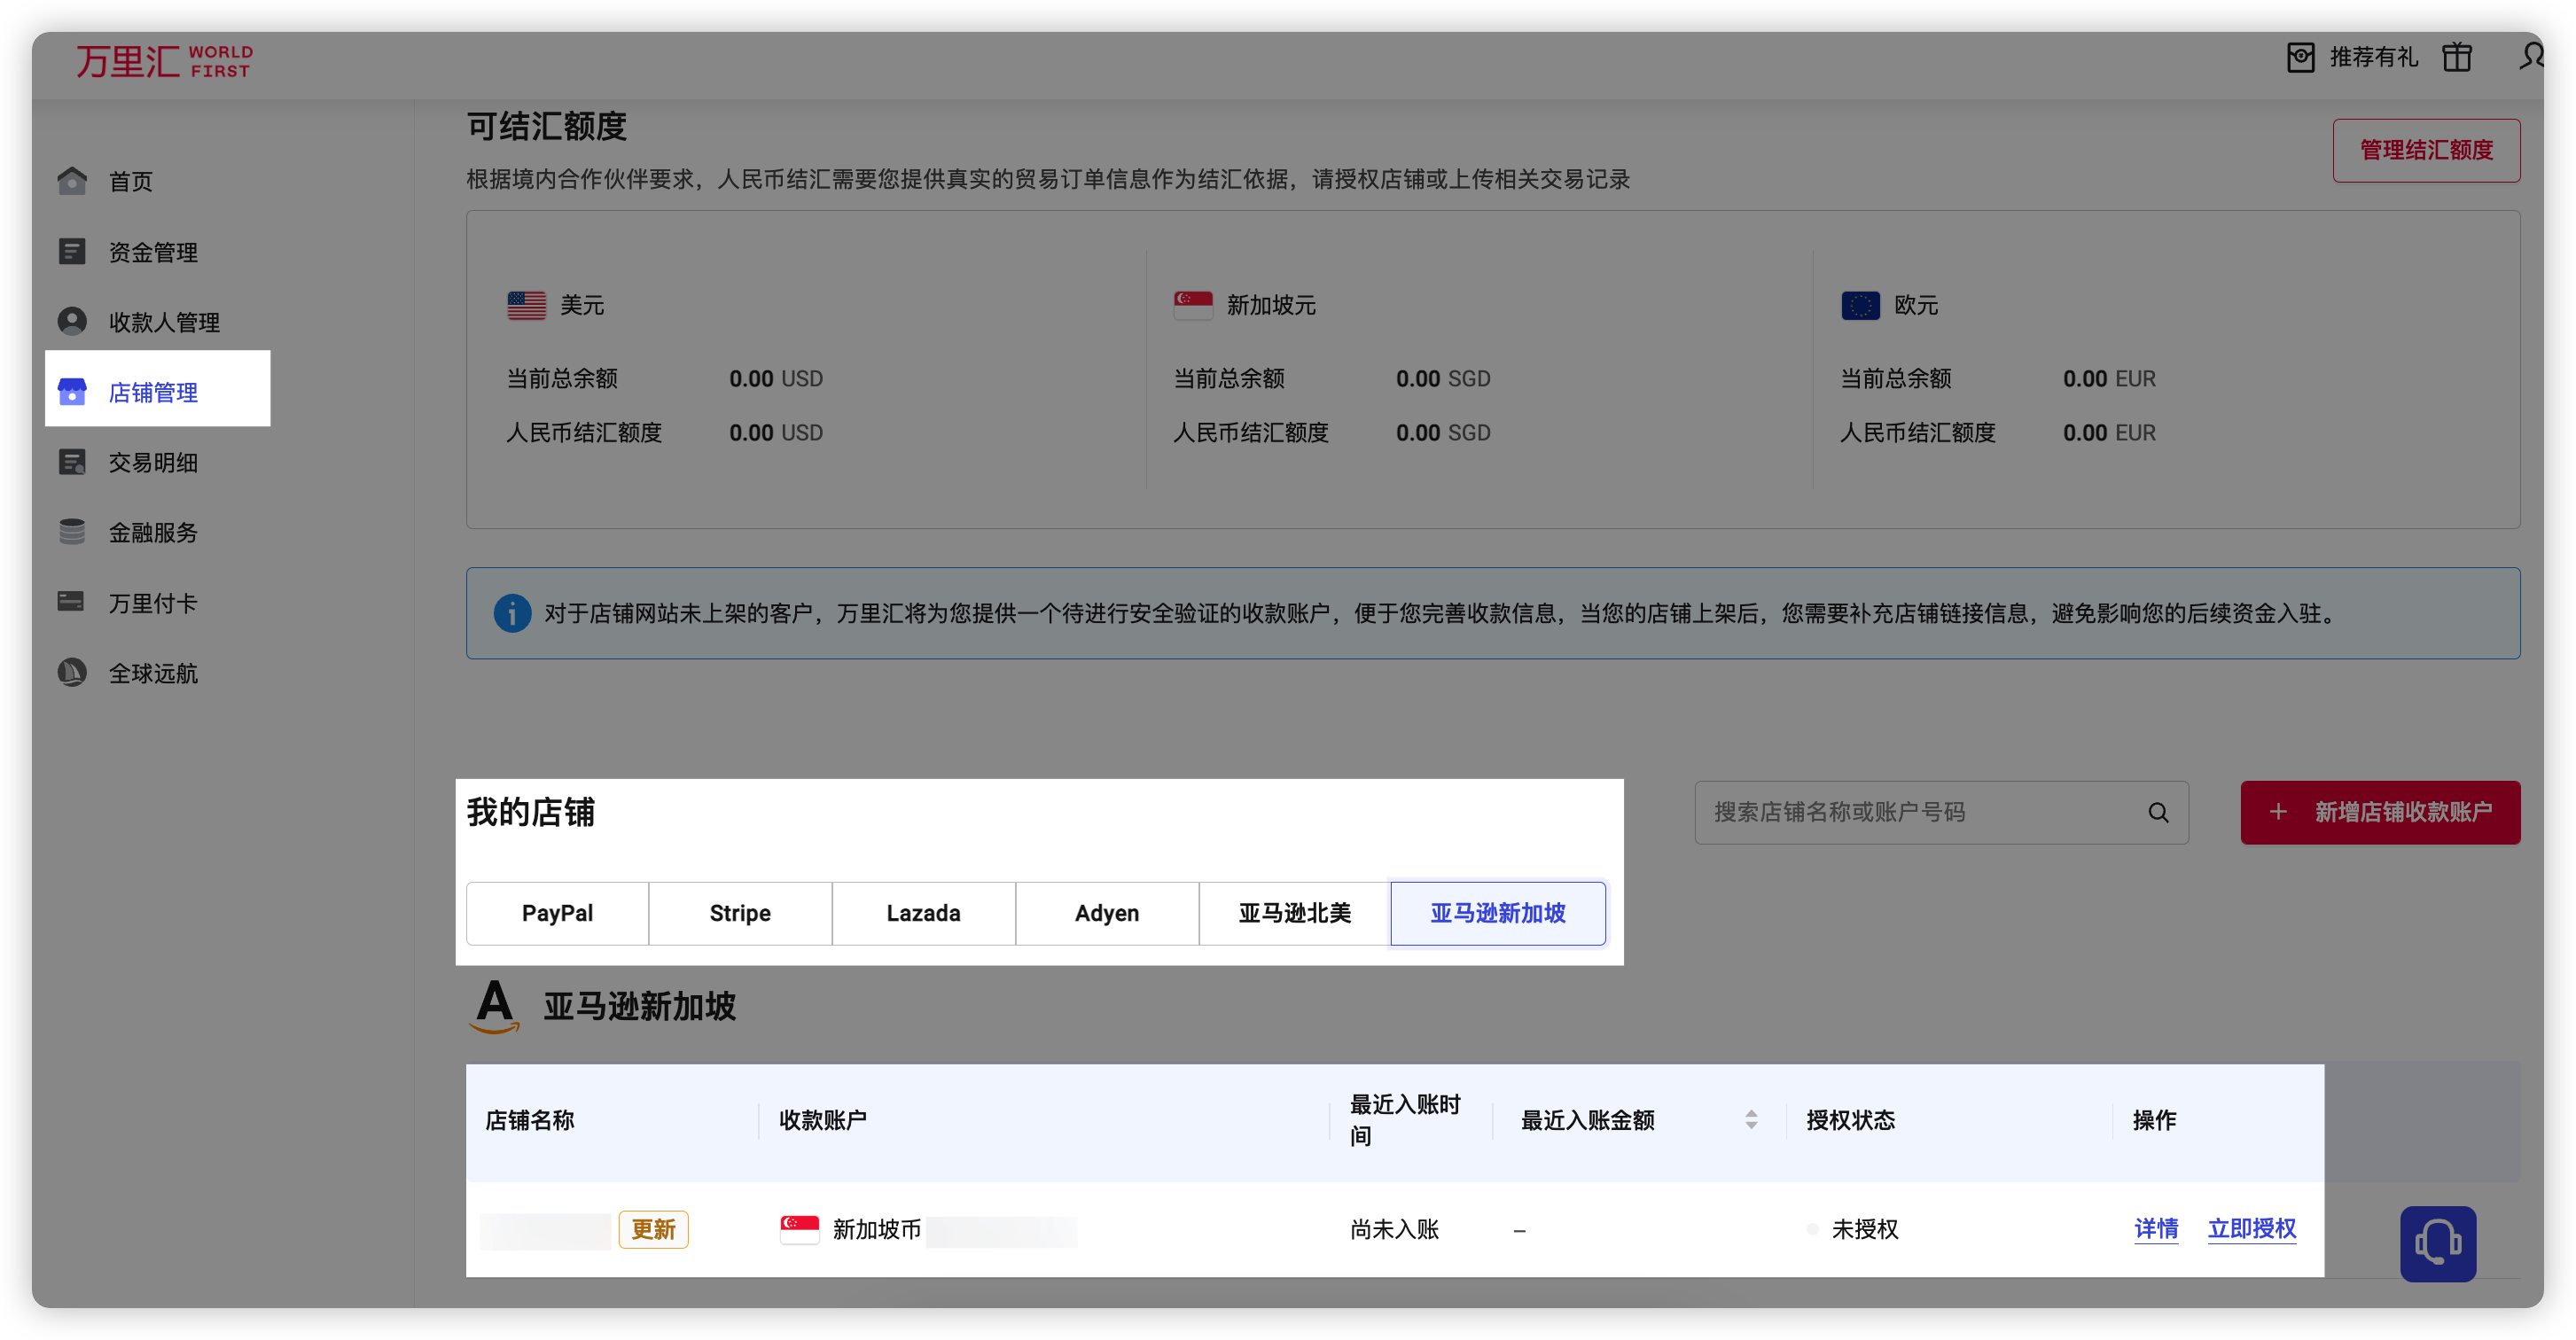Click the 管理结汇额度 button

2425,150
